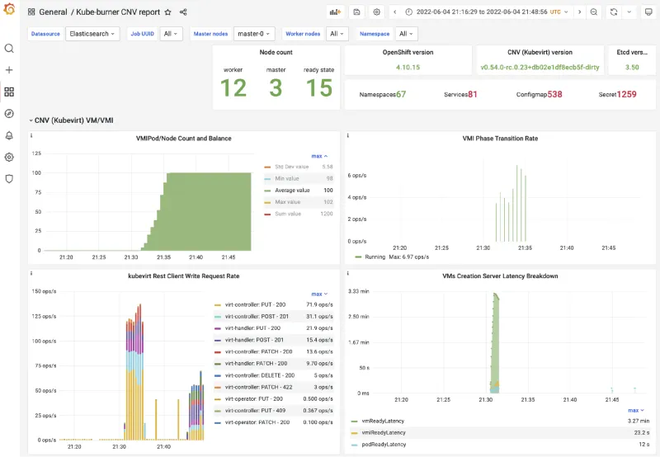This screenshot has height=457, width=660.
Task: Click the General folder breadcrumb link
Action: (53, 12)
